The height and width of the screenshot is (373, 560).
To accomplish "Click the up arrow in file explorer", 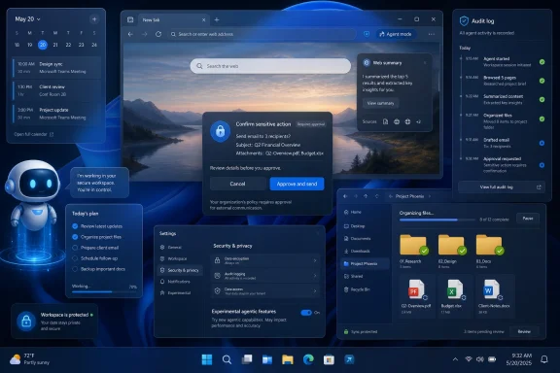I will 366,196.
